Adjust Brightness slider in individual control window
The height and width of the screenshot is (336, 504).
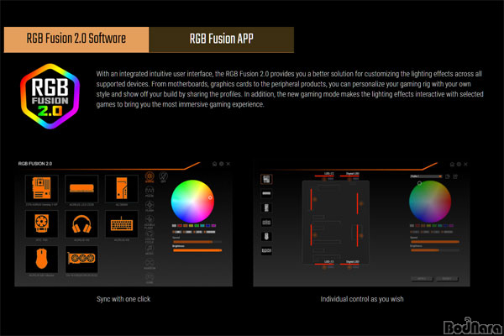435,250
